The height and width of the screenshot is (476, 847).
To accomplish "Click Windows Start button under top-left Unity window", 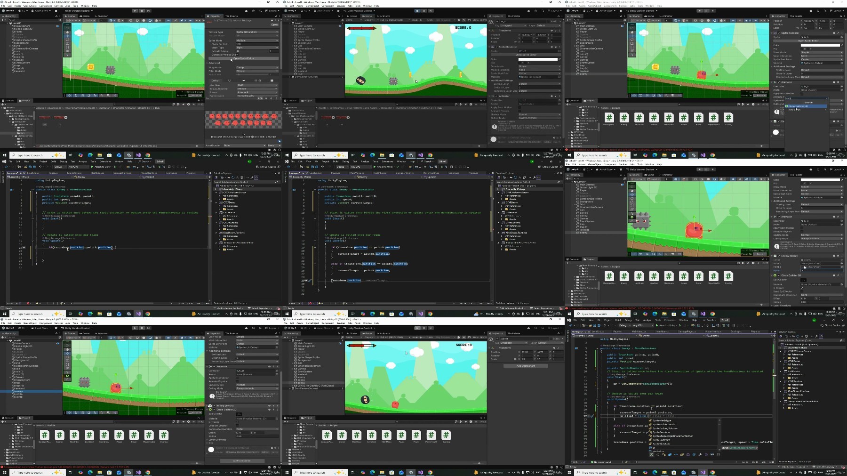I will pyautogui.click(x=5, y=155).
